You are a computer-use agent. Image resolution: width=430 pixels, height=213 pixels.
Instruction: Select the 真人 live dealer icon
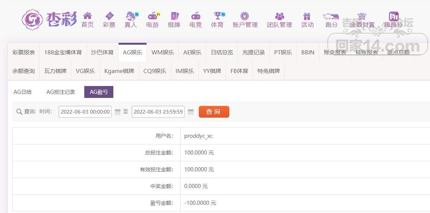[x=131, y=16]
